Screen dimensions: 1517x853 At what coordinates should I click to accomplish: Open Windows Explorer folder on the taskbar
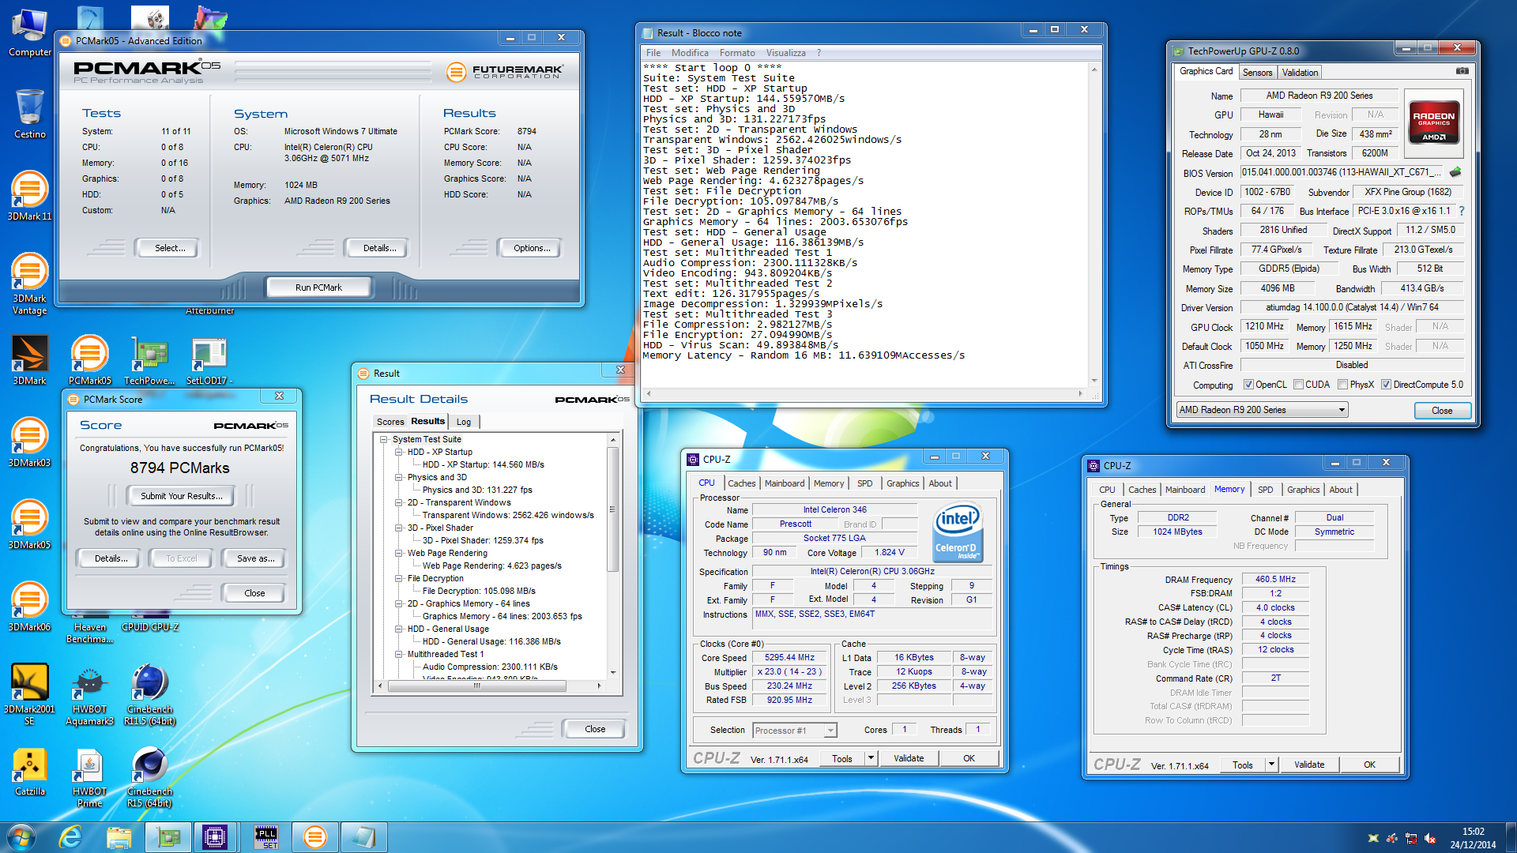(x=119, y=836)
